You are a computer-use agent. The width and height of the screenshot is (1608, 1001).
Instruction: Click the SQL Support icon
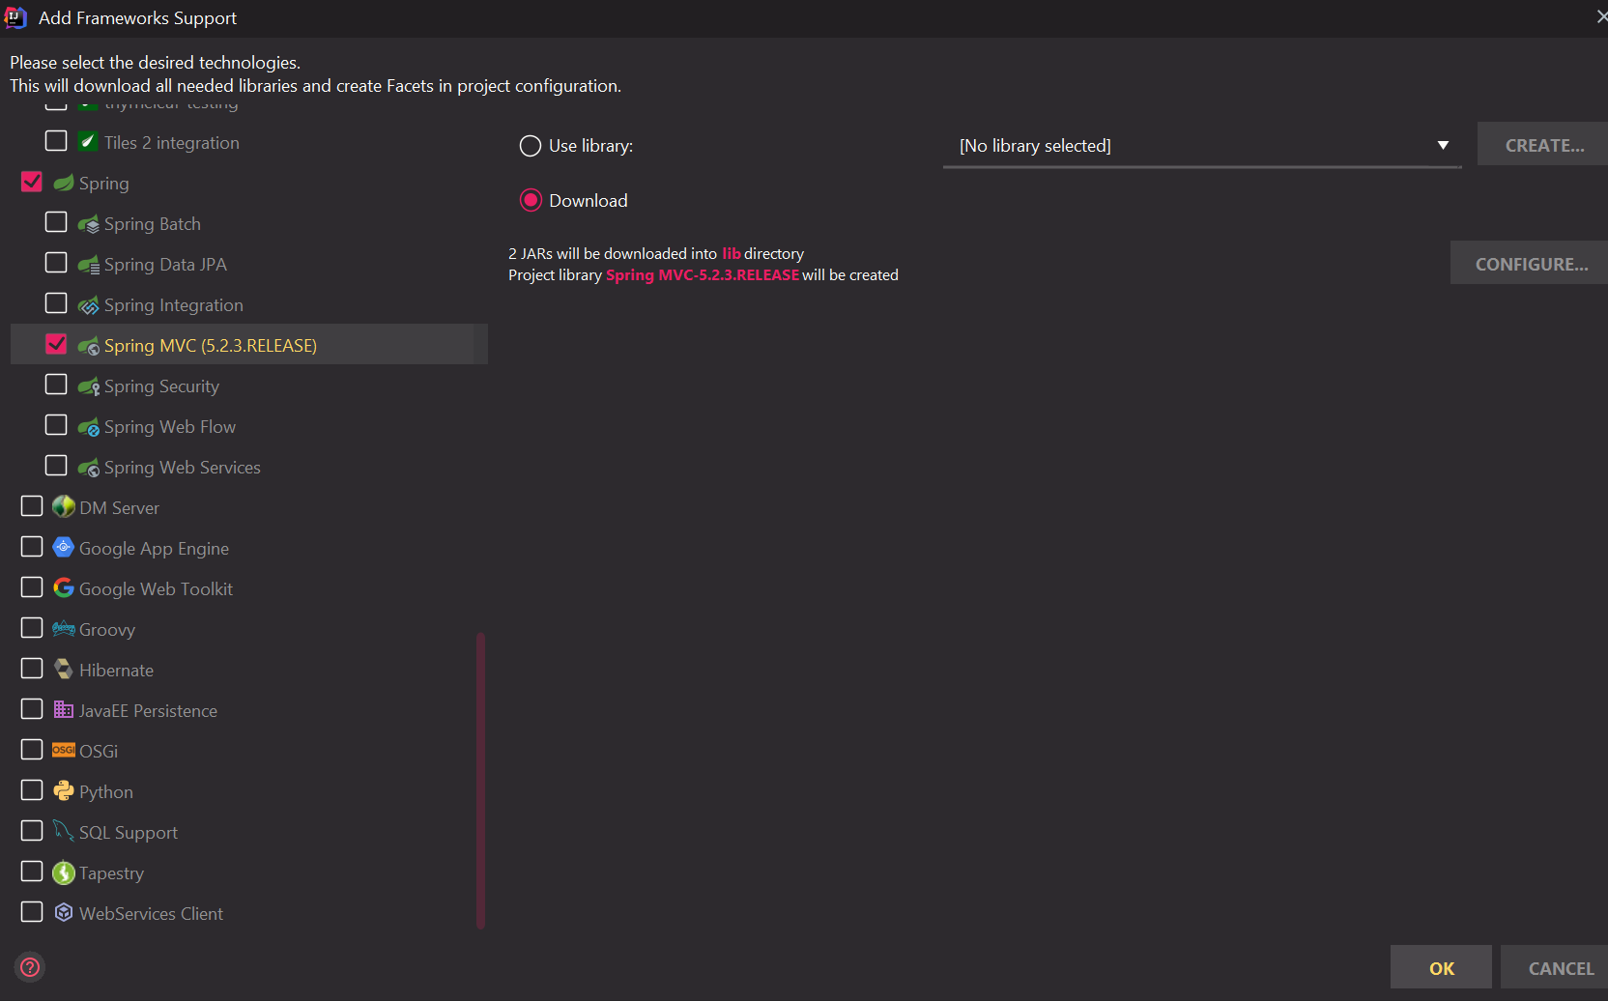tap(64, 831)
